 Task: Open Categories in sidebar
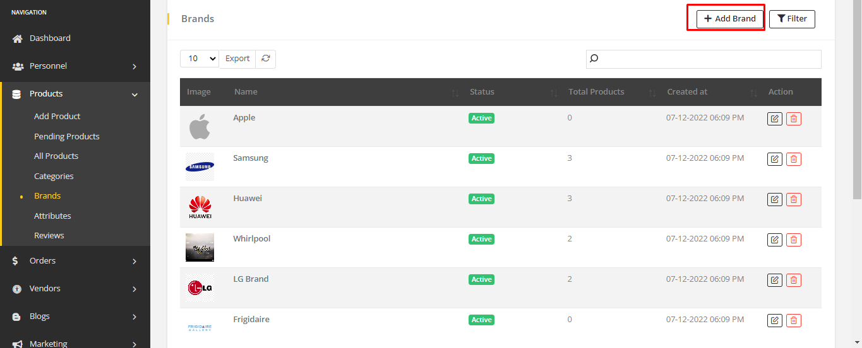[54, 177]
